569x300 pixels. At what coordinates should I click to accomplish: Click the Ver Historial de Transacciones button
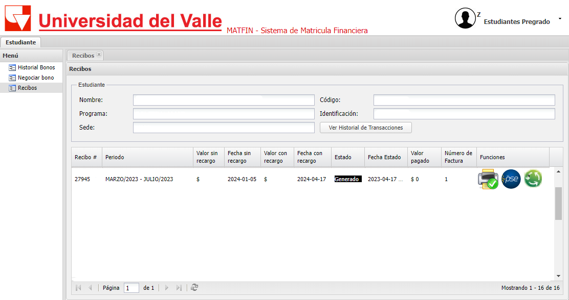pos(365,128)
